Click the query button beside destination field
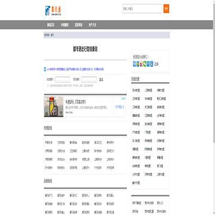 pos(101,79)
